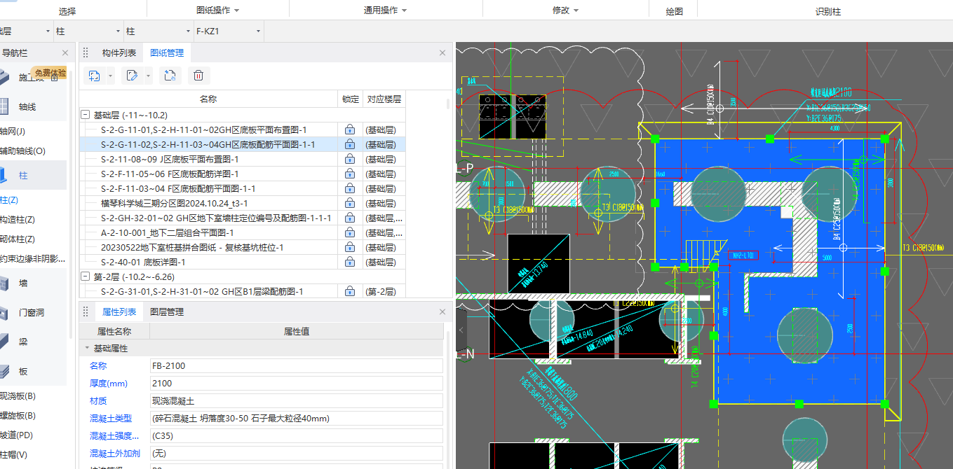The height and width of the screenshot is (469, 953).
Task: Toggle lock for 20230522地下室桩基拼合图纸 row
Action: 349,247
